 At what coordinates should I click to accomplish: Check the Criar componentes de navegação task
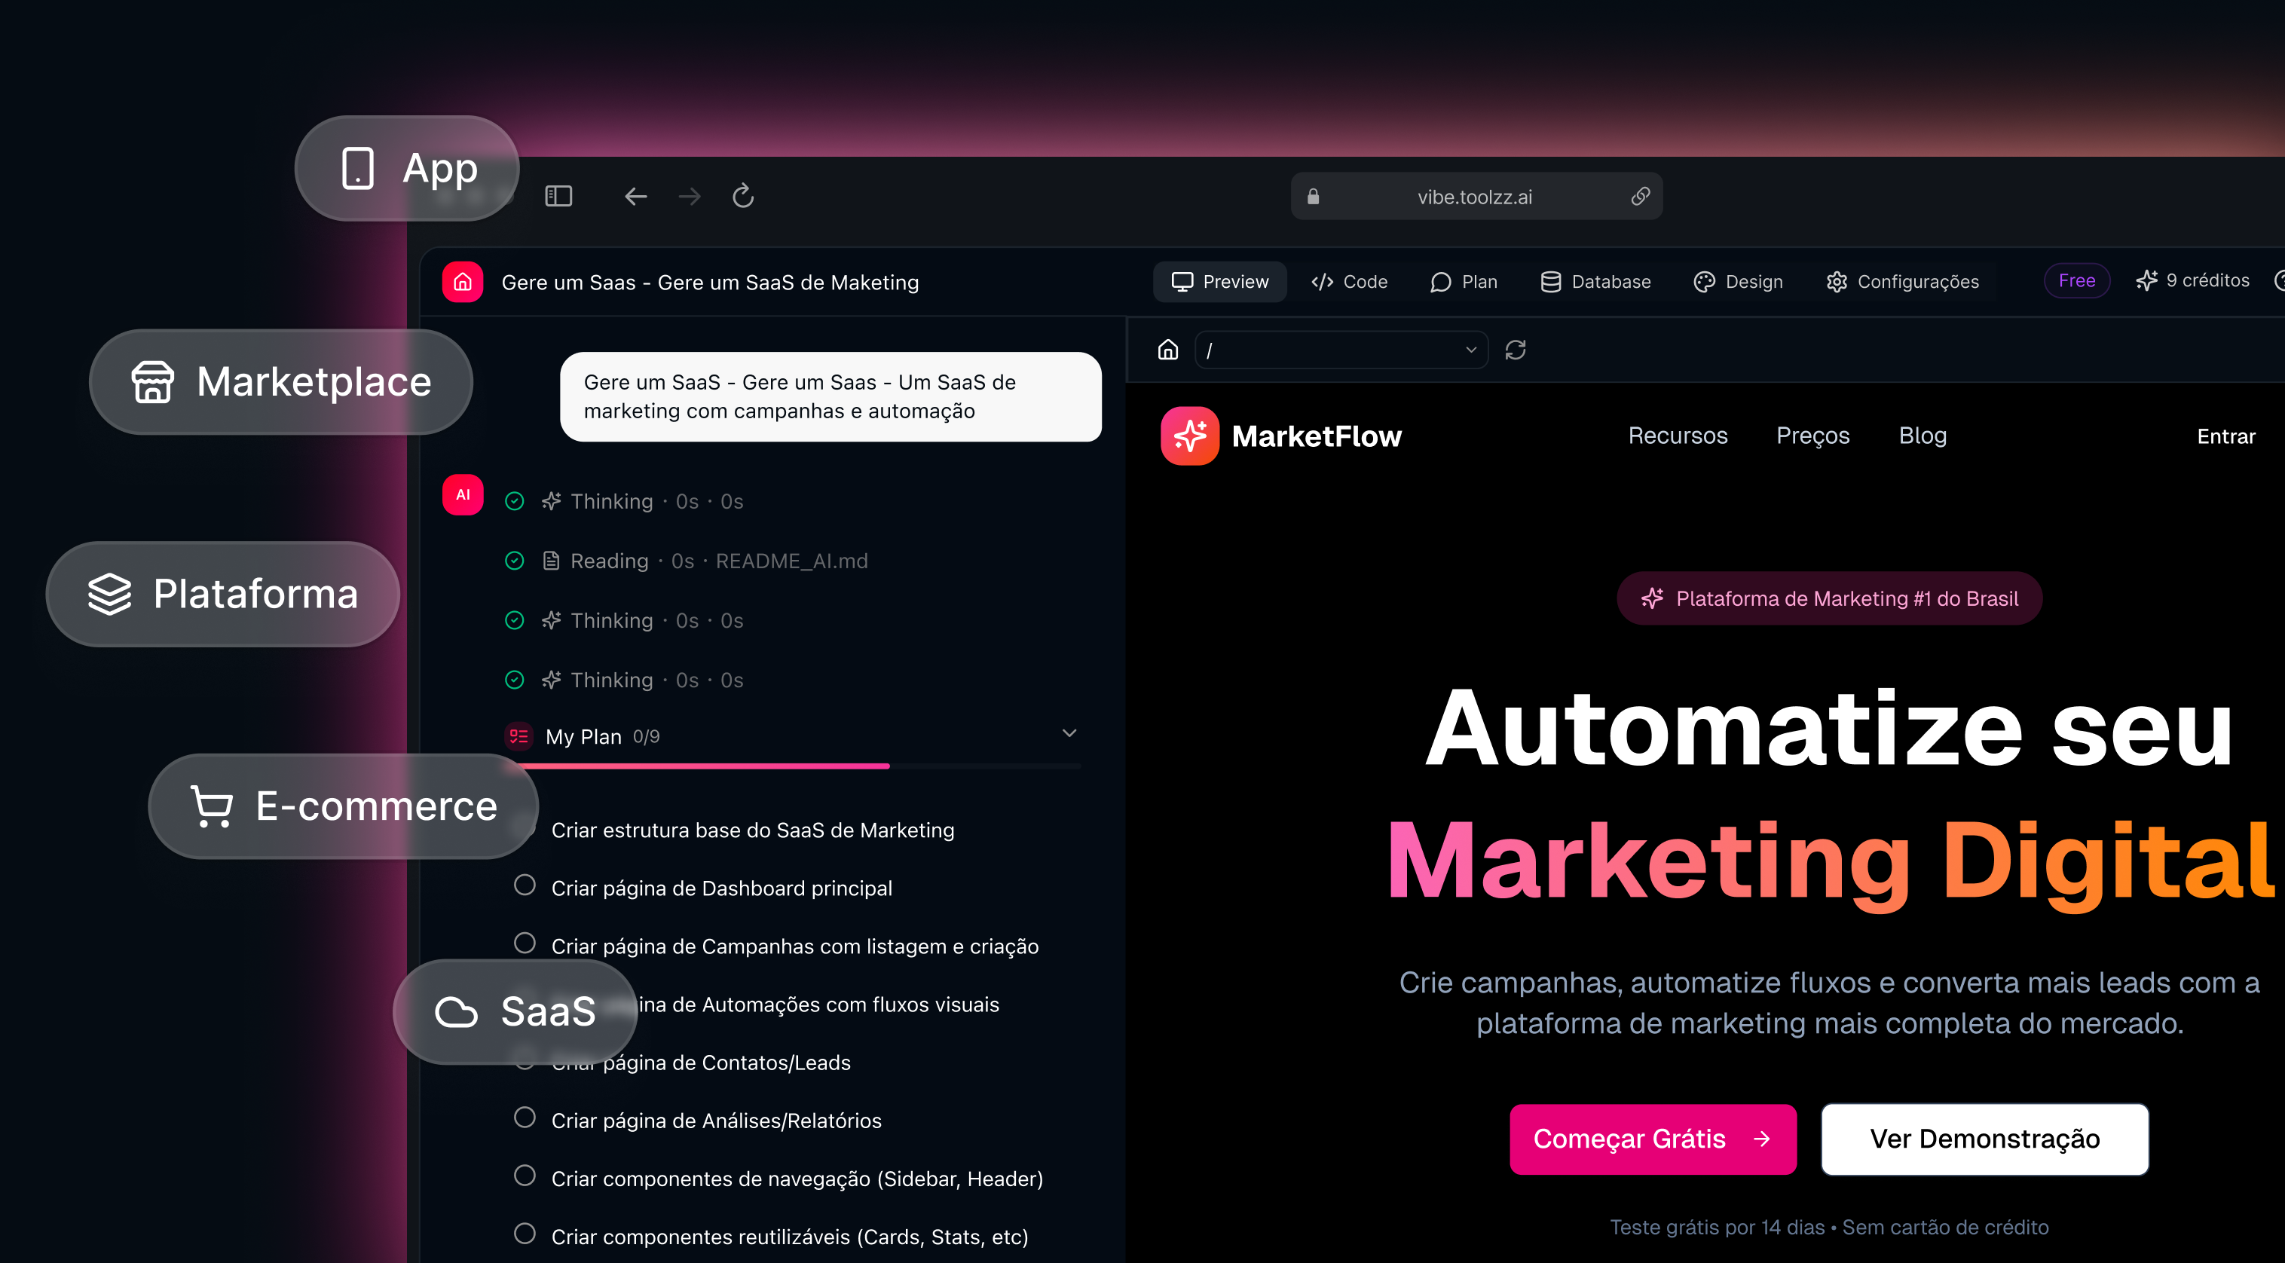(x=525, y=1176)
